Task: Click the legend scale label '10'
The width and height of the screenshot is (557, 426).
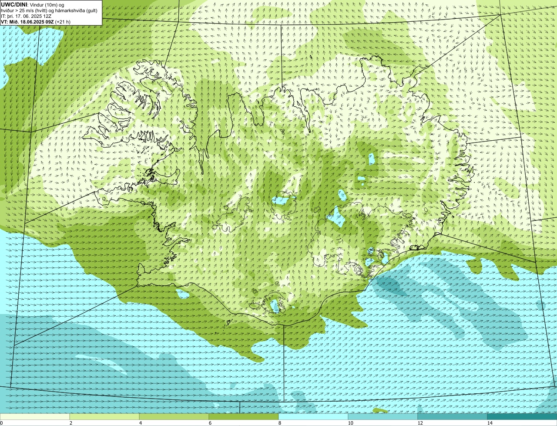Action: (350, 423)
